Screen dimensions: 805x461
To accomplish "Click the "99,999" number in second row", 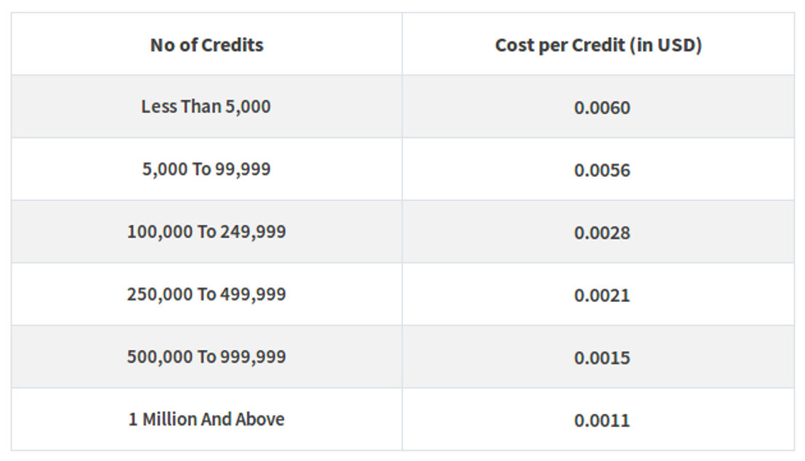I will point(243,170).
